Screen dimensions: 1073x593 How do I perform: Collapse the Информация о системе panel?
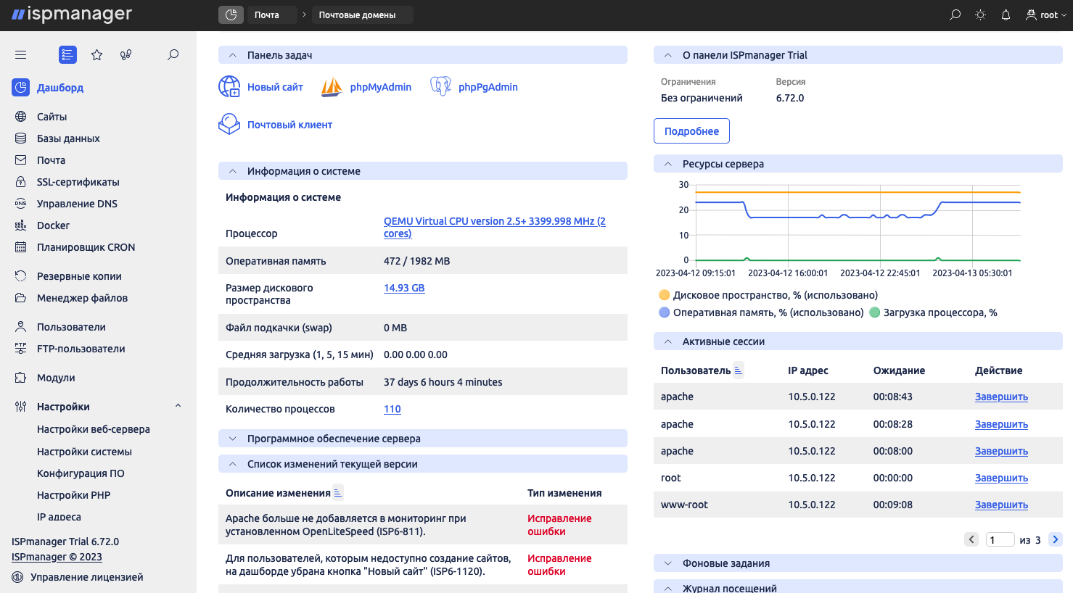click(232, 171)
